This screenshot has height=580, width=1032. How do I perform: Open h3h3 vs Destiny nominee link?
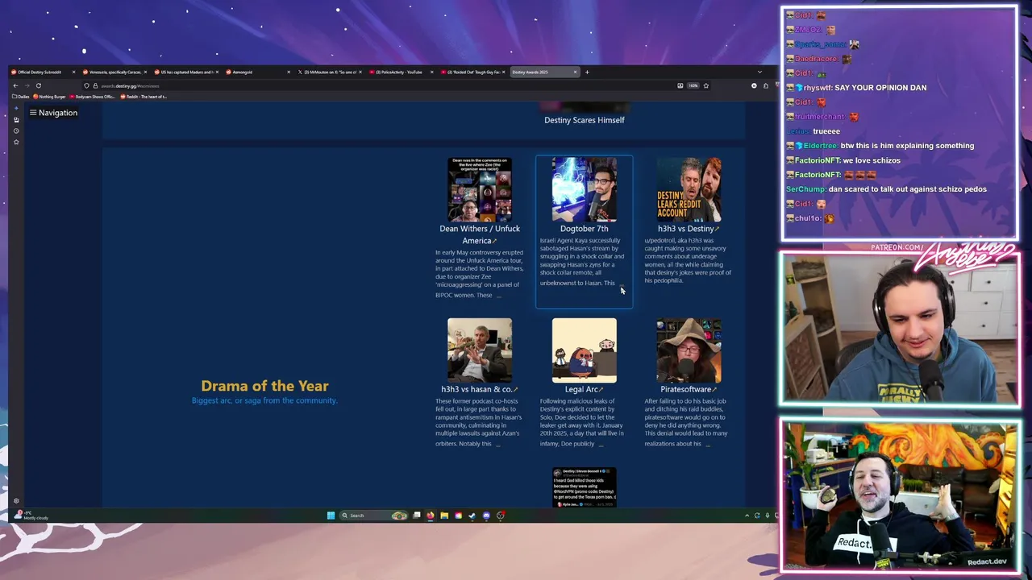(x=689, y=229)
